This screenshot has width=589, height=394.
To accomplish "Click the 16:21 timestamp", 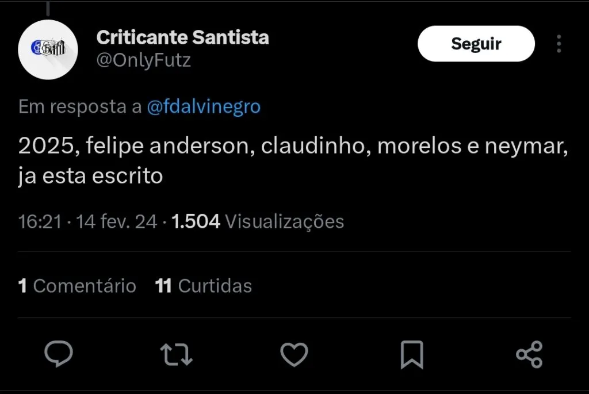I will (40, 221).
